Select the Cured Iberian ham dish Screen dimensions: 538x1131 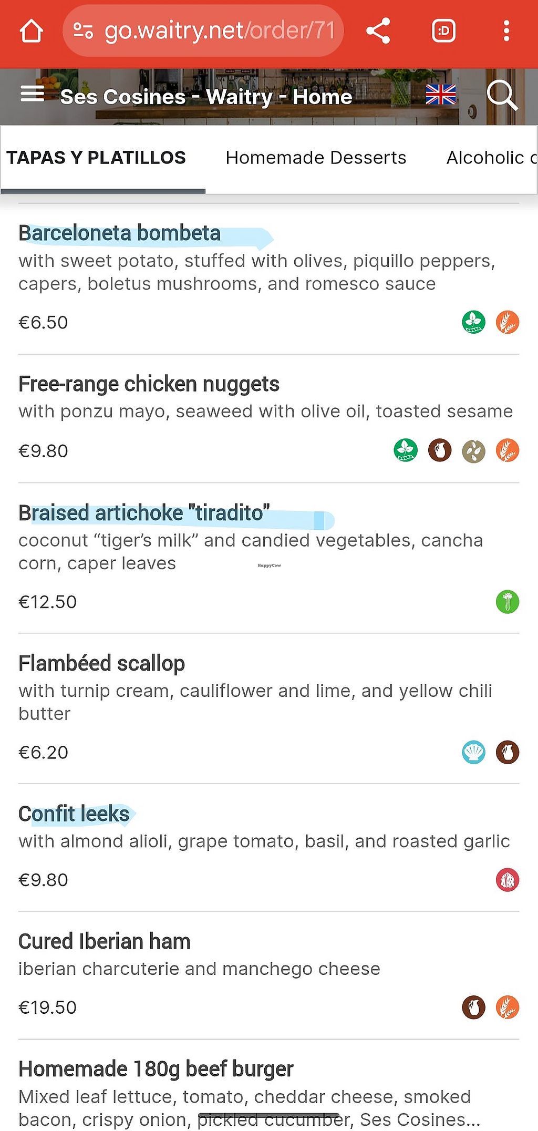pos(104,942)
